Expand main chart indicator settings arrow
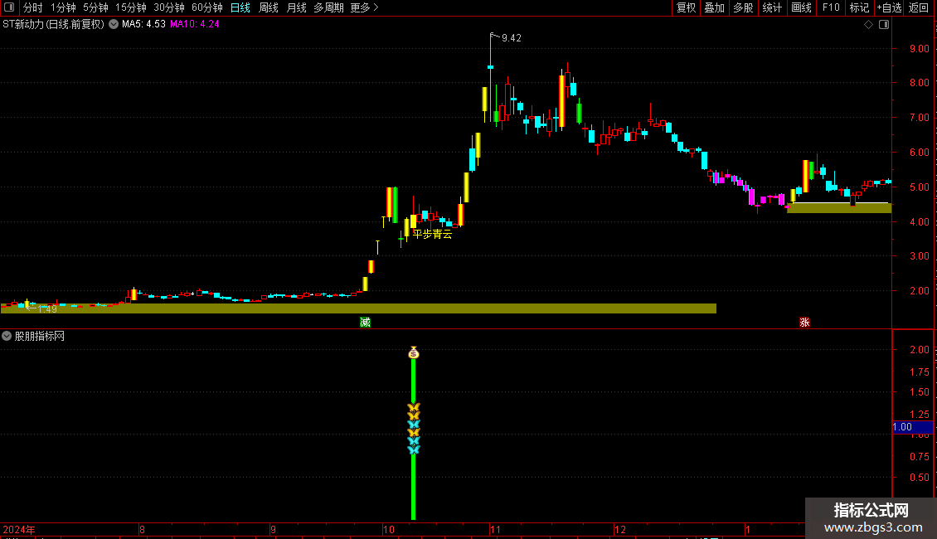This screenshot has height=539, width=937. (x=114, y=25)
